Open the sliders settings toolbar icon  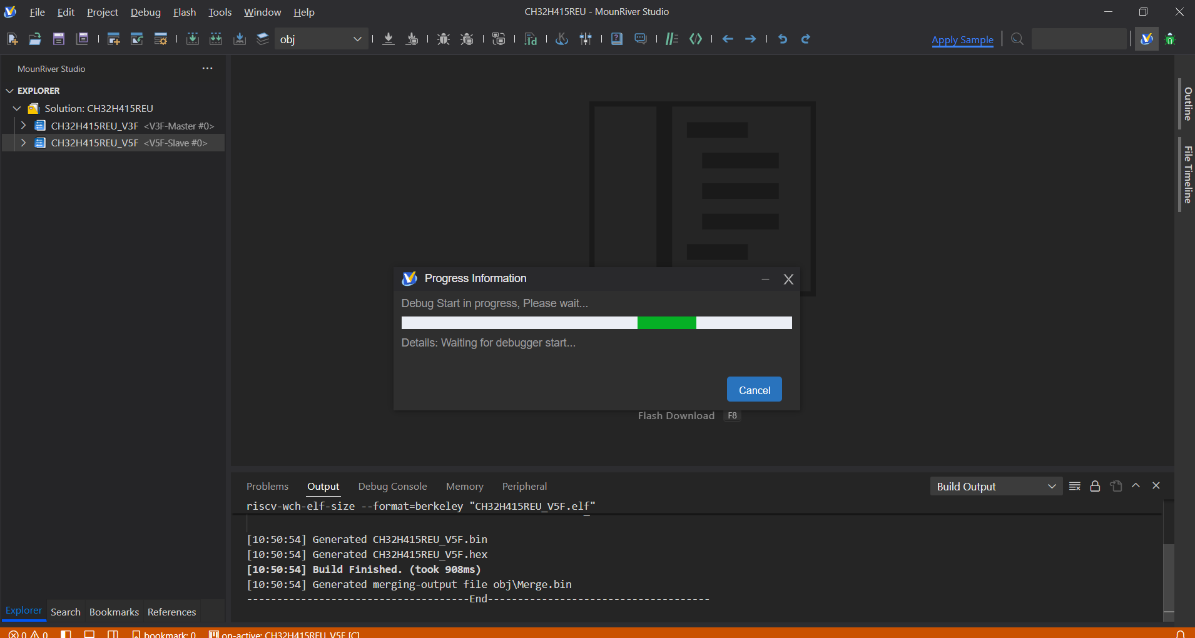pyautogui.click(x=586, y=39)
